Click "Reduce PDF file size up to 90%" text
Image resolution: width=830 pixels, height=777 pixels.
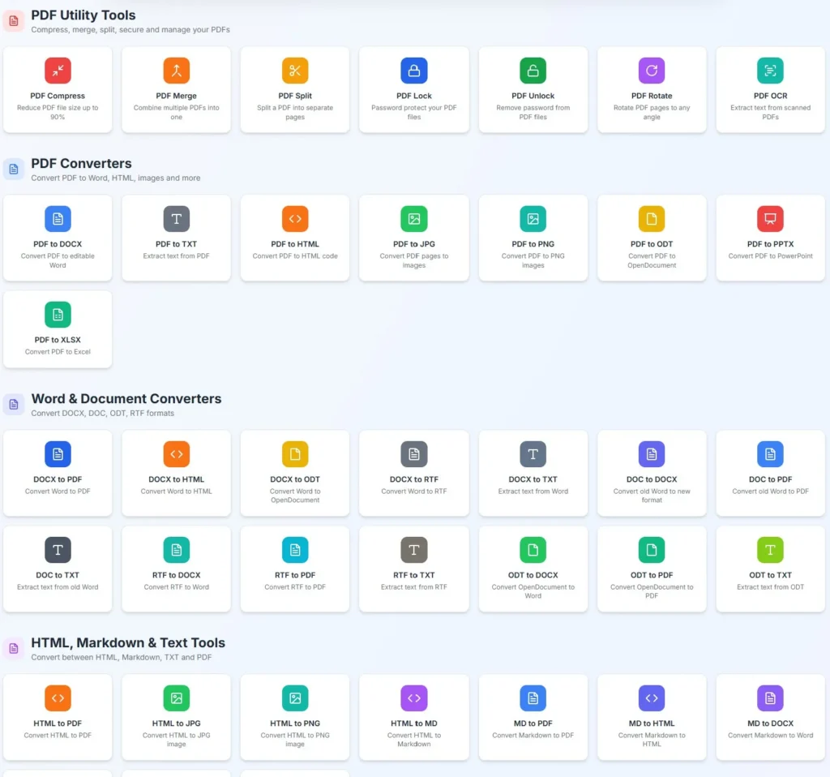tap(58, 112)
